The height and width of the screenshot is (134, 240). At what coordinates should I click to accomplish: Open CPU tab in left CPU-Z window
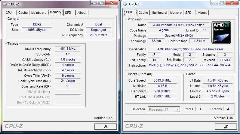(x=9, y=13)
